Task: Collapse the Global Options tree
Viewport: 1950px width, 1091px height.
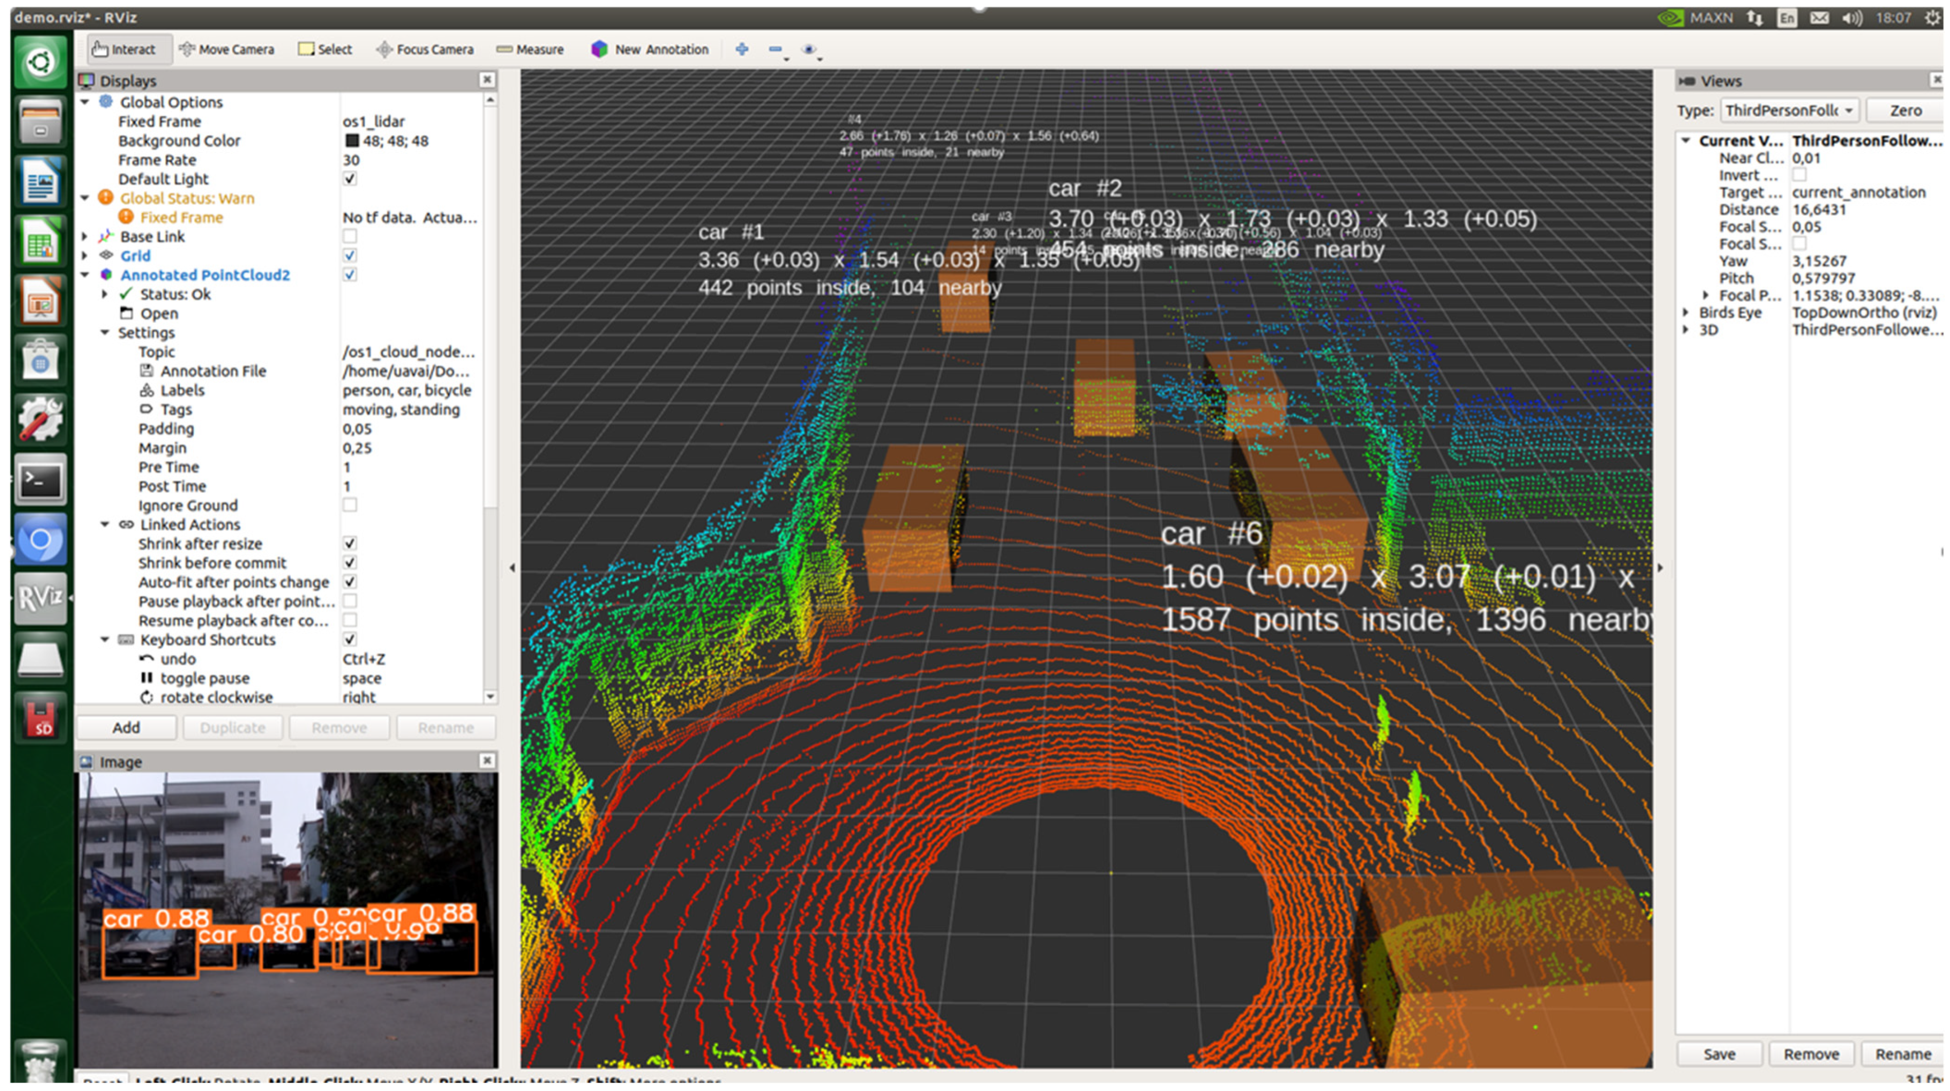Action: [x=86, y=102]
